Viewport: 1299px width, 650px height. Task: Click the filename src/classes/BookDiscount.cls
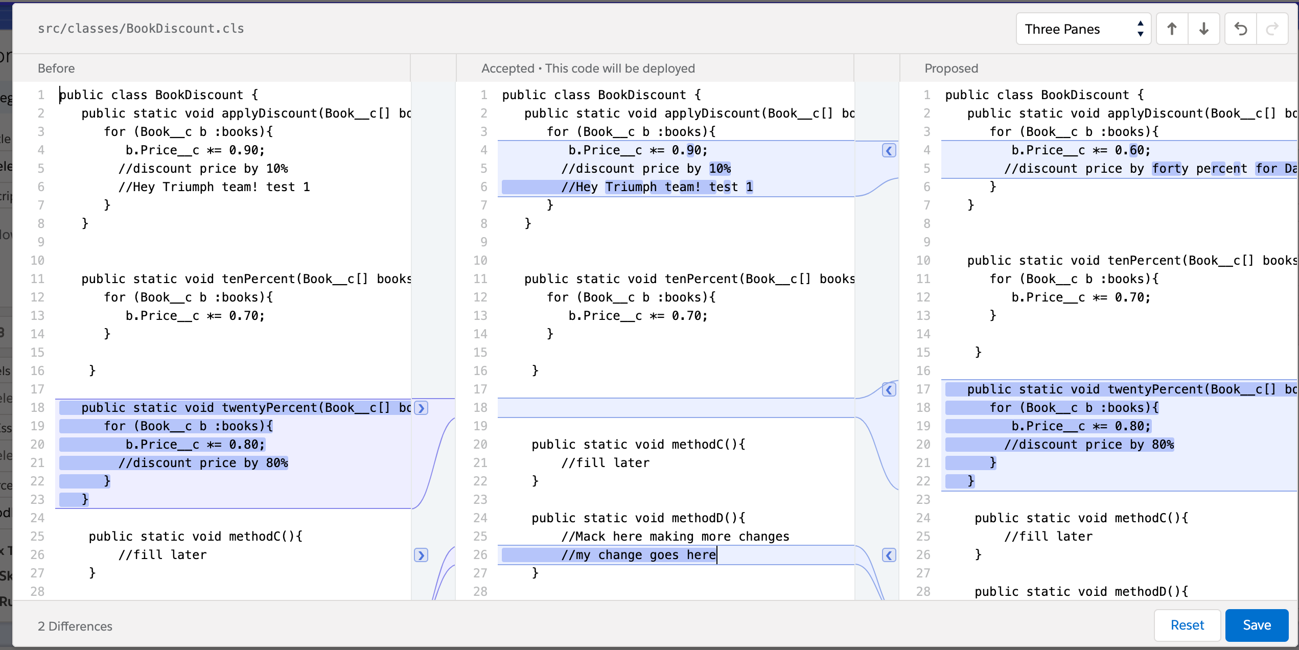[141, 28]
